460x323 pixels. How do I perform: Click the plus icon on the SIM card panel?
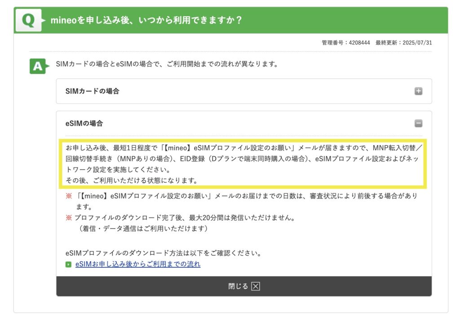(419, 90)
